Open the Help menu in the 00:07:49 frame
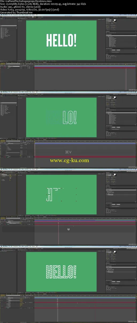This screenshot has height=323, width=137. pos(37,246)
